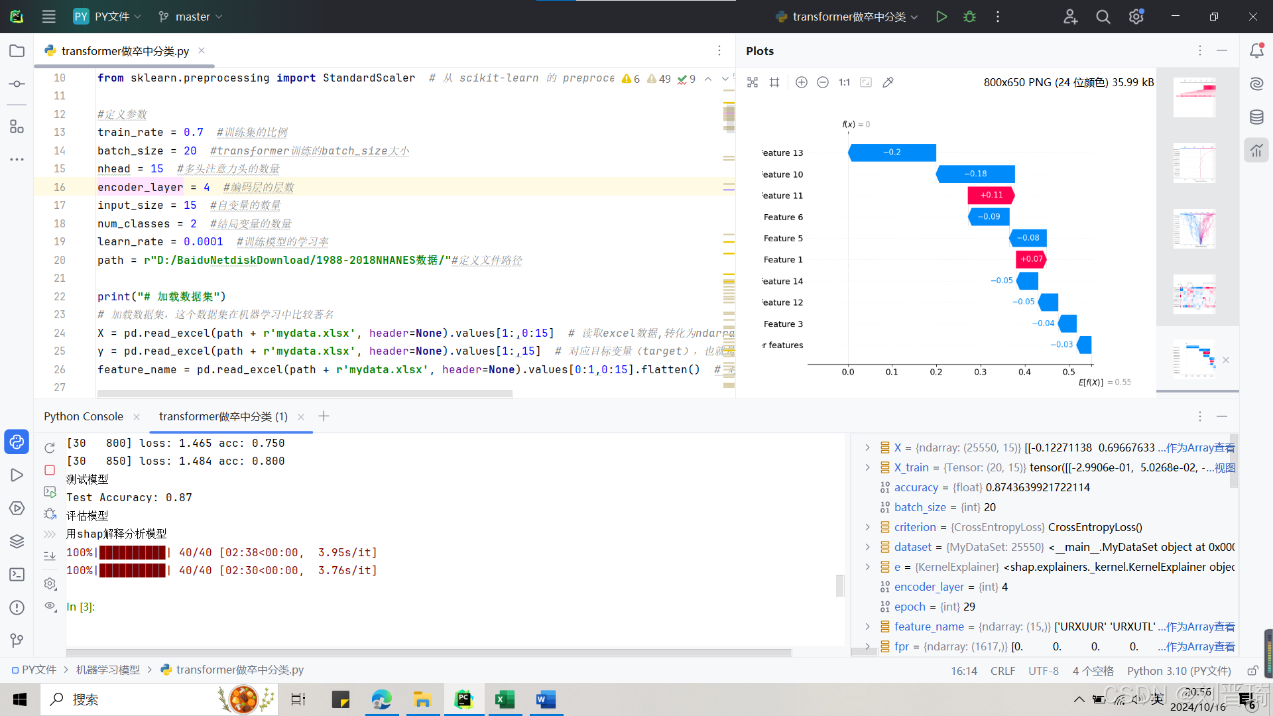Toggle the grid icon in Plots toolbar
1273x716 pixels.
(x=774, y=82)
